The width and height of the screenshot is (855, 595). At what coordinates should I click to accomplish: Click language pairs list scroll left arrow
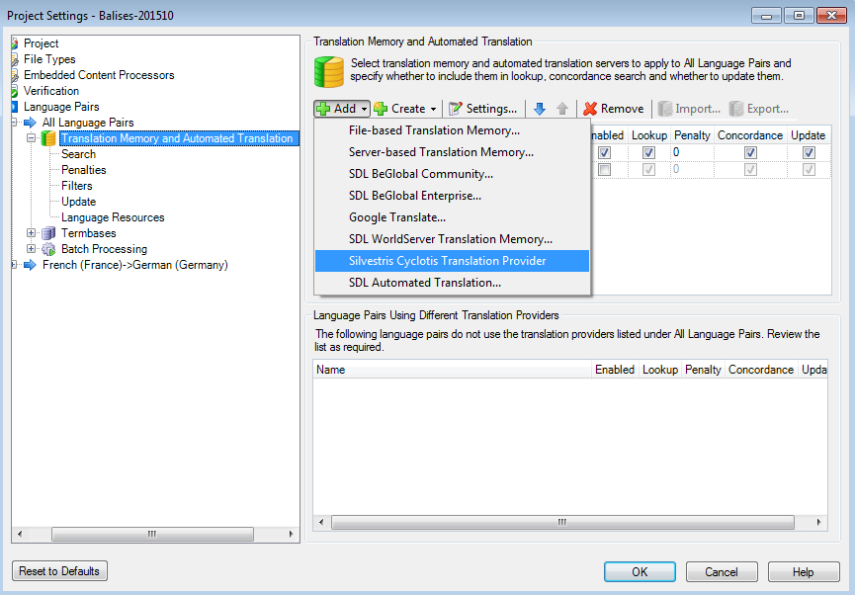tap(321, 522)
